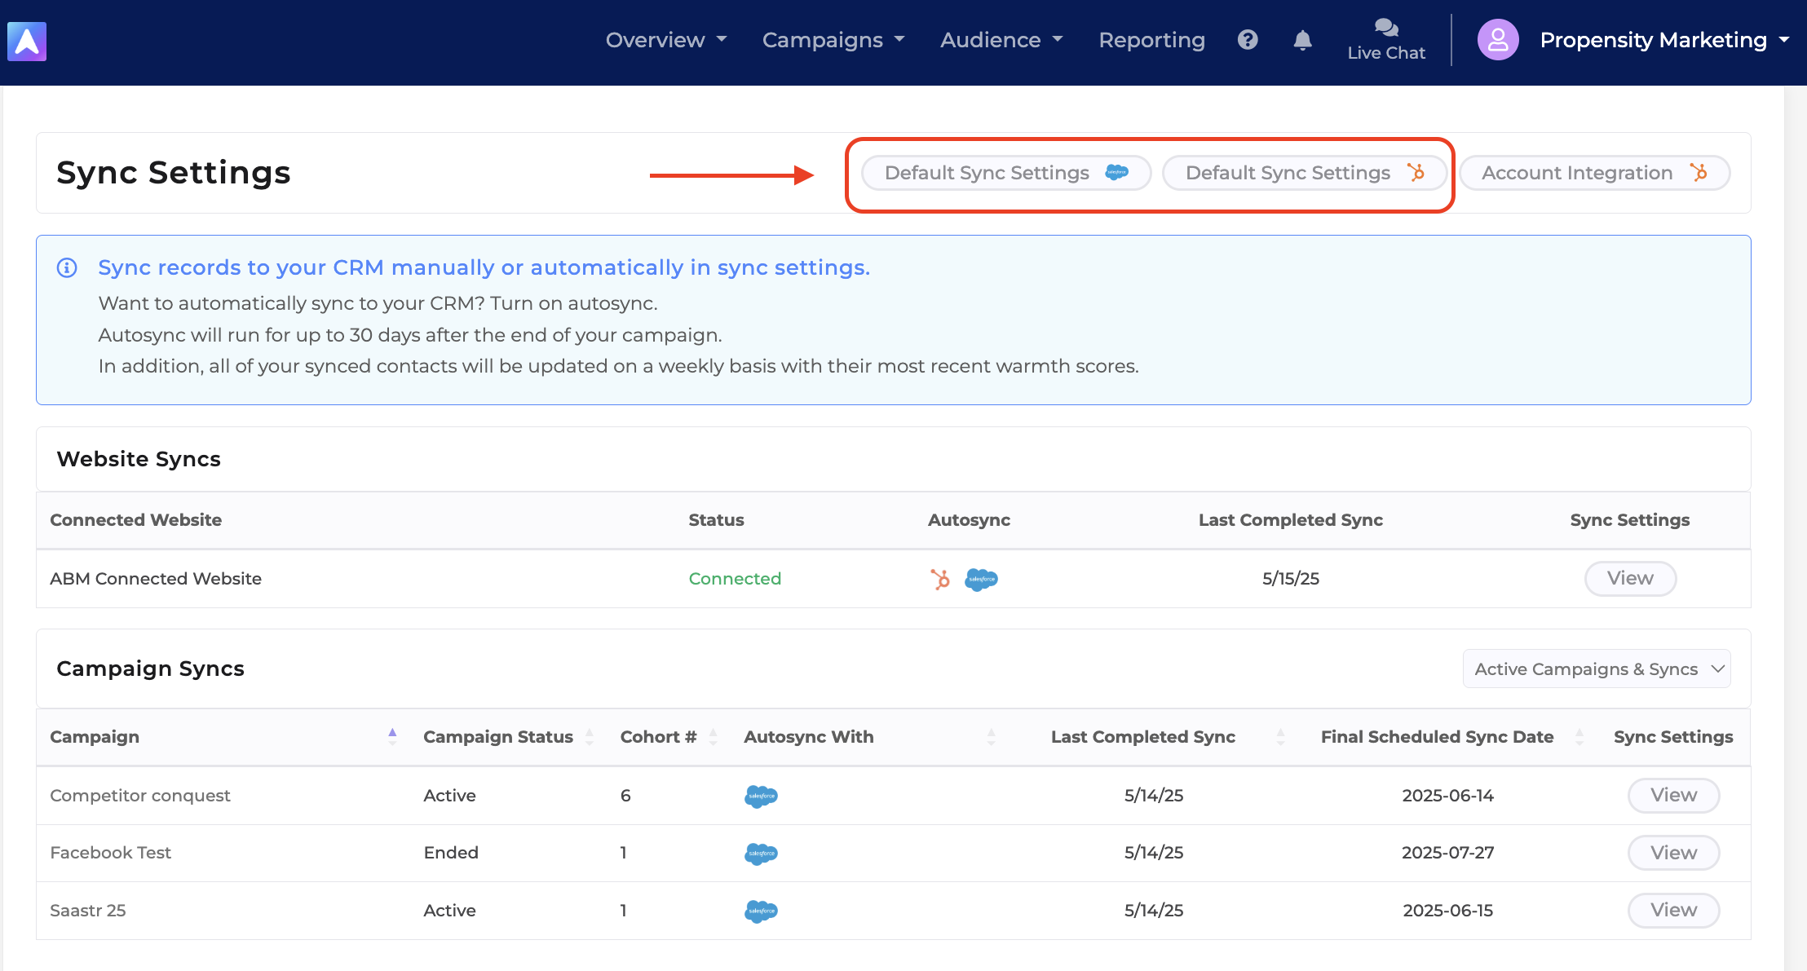Sort by Last Completed Sync in Campaign Syncs
This screenshot has width=1807, height=971.
click(x=1280, y=737)
